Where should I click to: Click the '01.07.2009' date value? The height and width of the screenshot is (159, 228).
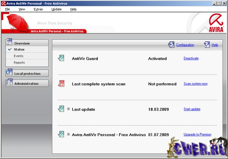[158, 135]
